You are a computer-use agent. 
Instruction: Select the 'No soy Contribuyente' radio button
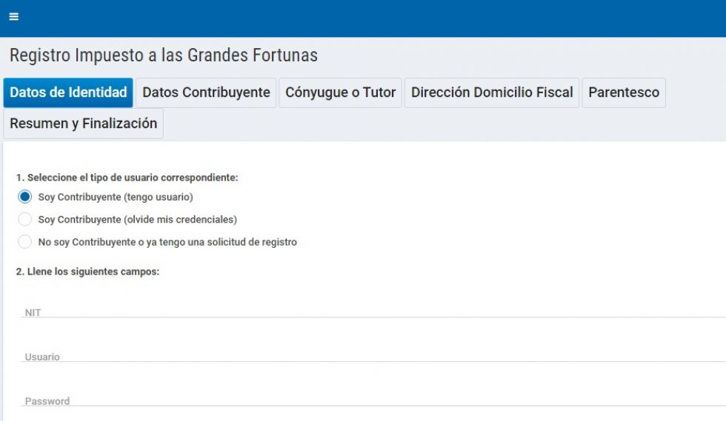coord(25,242)
